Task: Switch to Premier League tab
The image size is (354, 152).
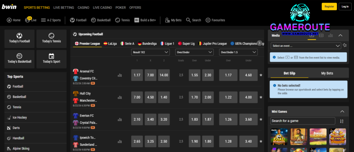Action: pos(87,44)
